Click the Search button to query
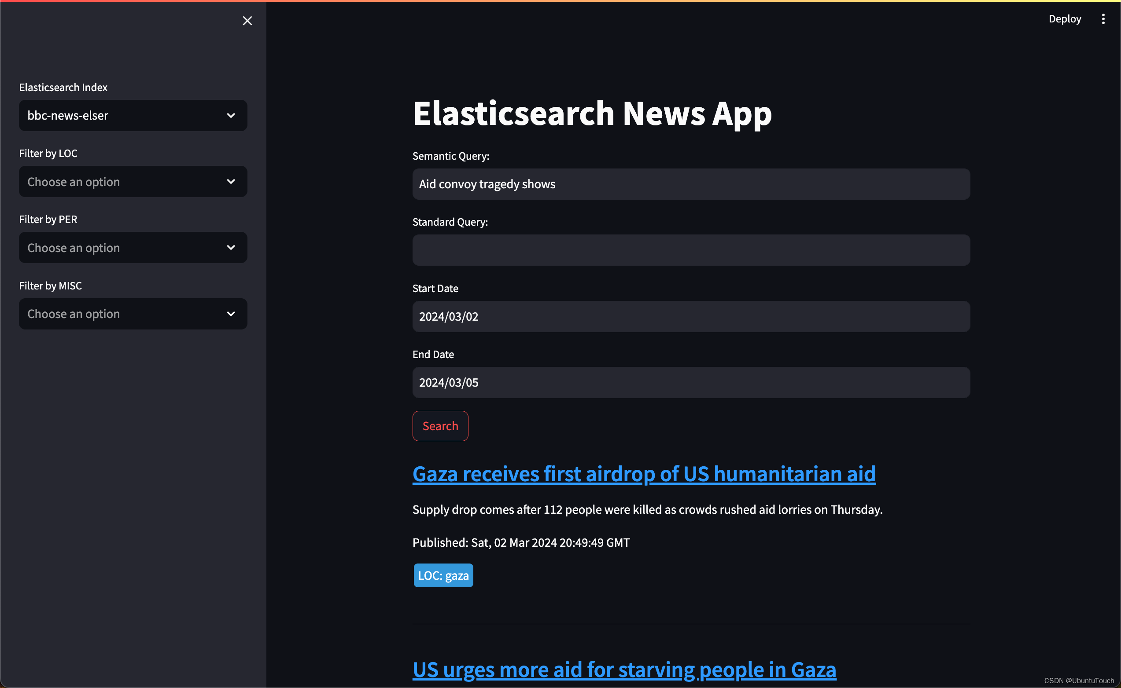Screen dimensions: 1121x688 pyautogui.click(x=440, y=425)
